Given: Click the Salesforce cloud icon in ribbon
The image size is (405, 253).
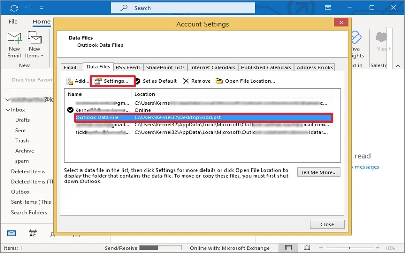Looking at the screenshot, I should point(381,37).
